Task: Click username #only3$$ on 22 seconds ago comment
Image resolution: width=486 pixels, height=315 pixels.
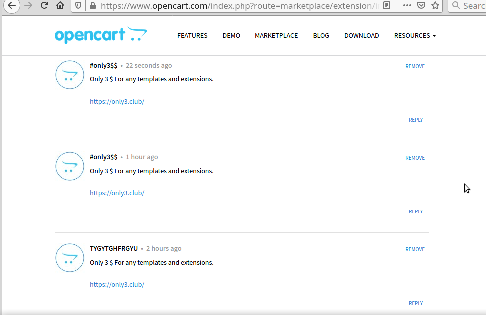Action: click(x=103, y=66)
